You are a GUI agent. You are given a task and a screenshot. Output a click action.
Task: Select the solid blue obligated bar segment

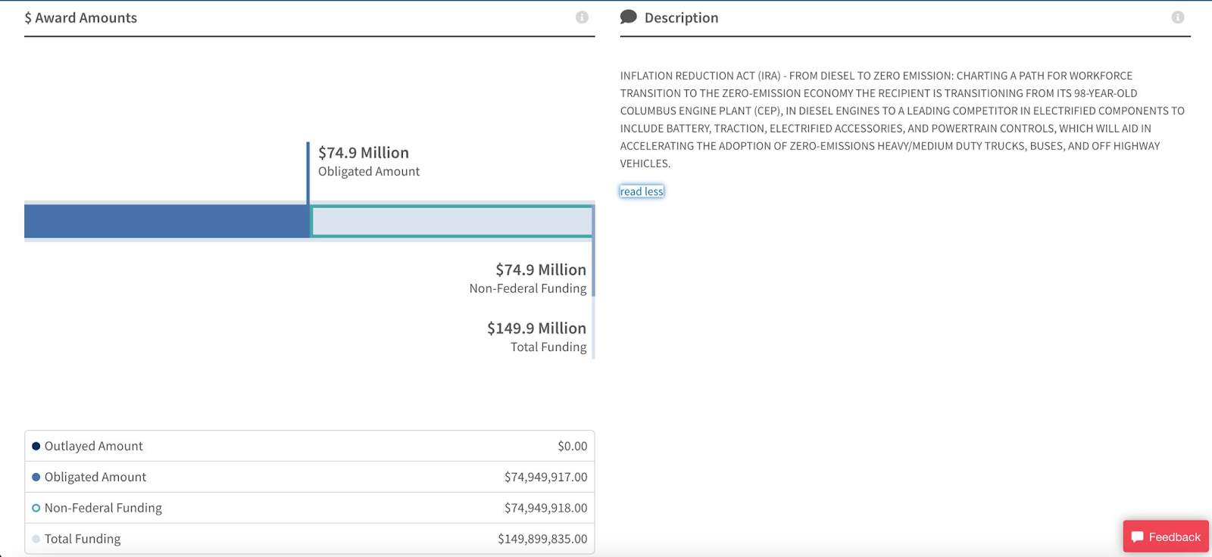point(167,221)
